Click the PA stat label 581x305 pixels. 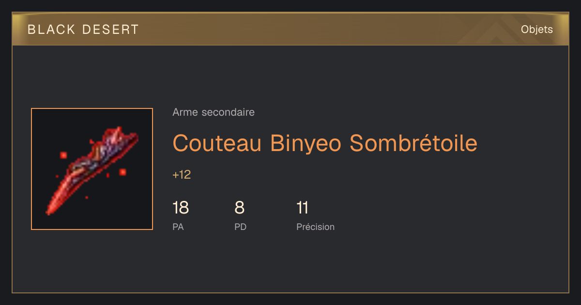tap(178, 227)
